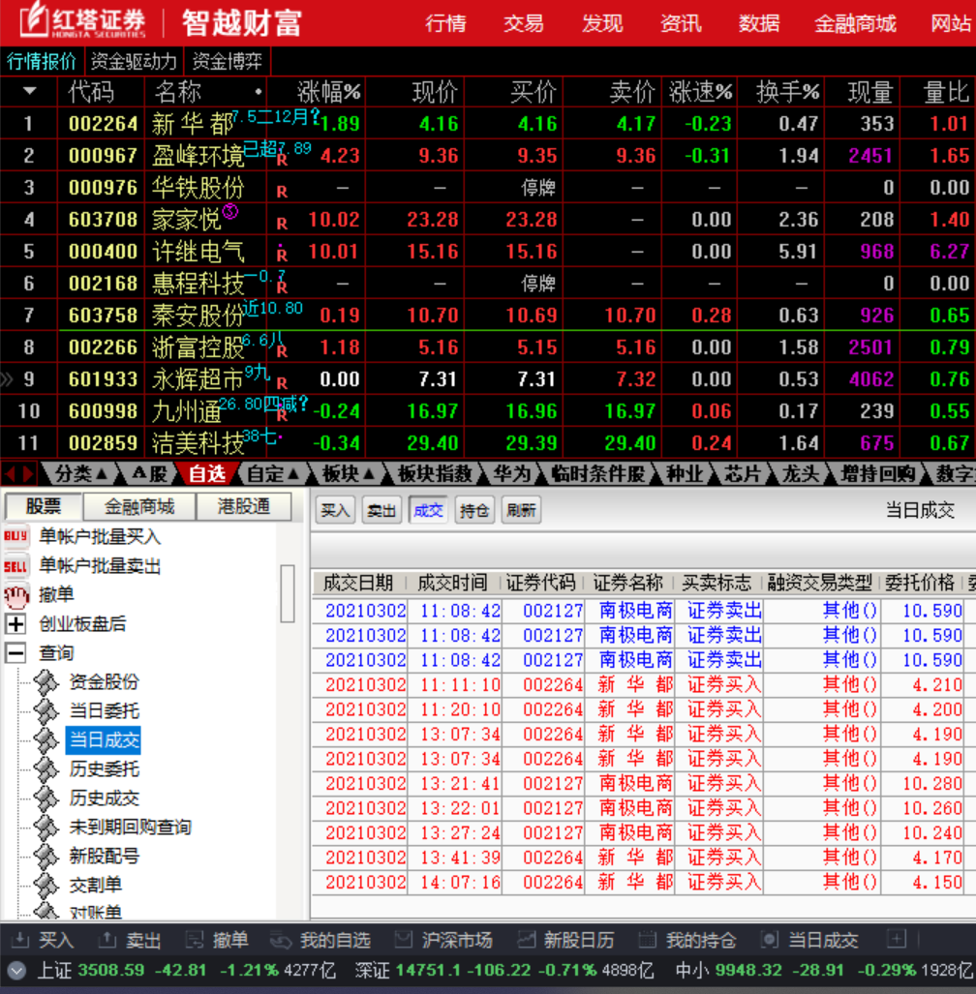Screen dimensions: 976x994
Task: Click the SELL icon for single-account batch sell
Action: pos(15,565)
